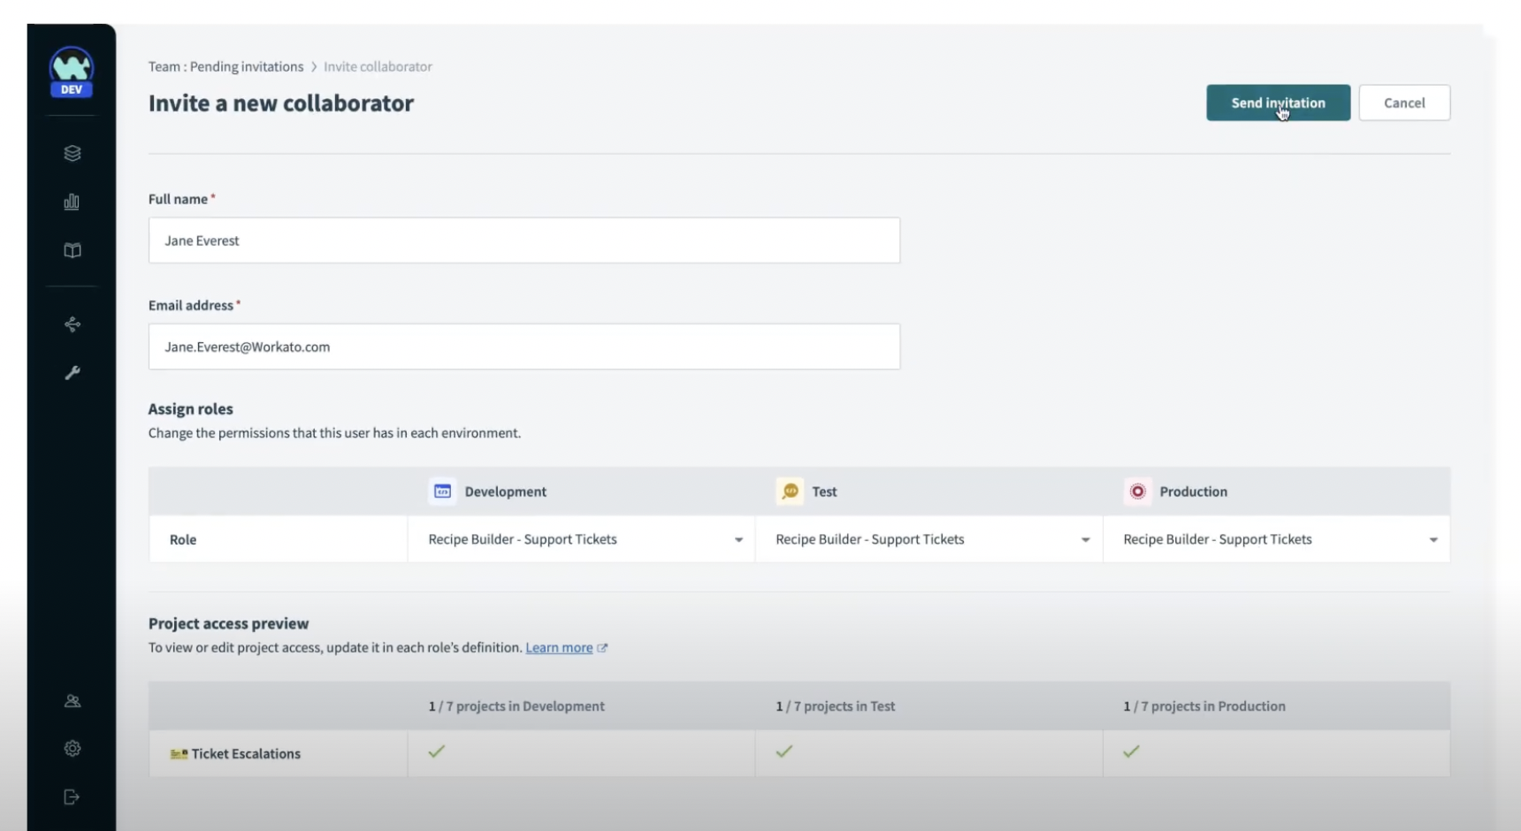
Task: Go to Team : Pending invitations breadcrumb
Action: 225,66
